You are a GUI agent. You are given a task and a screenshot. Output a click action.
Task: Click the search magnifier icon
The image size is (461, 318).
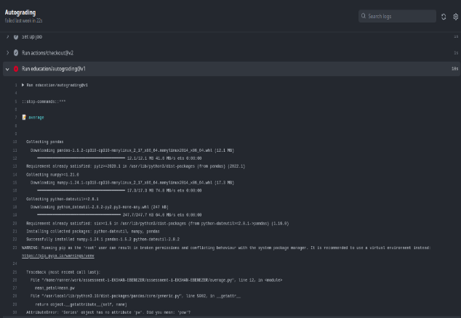coord(364,16)
